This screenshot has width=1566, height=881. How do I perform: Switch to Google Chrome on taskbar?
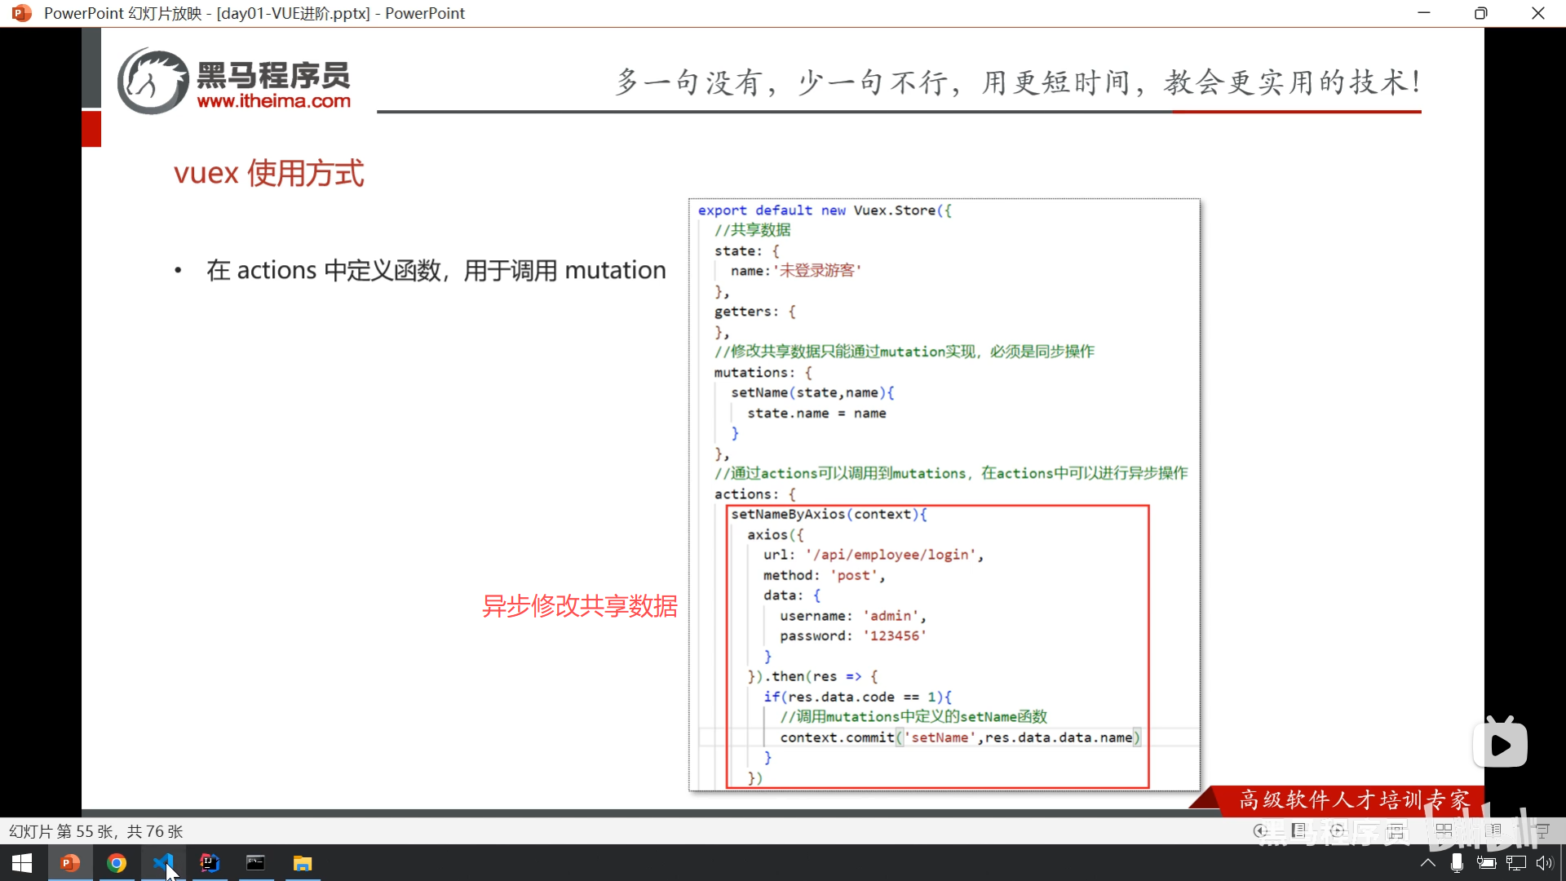tap(117, 863)
